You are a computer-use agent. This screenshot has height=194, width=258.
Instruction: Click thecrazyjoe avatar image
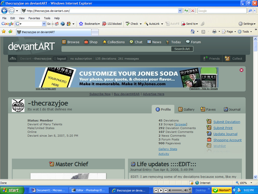pos(18,106)
